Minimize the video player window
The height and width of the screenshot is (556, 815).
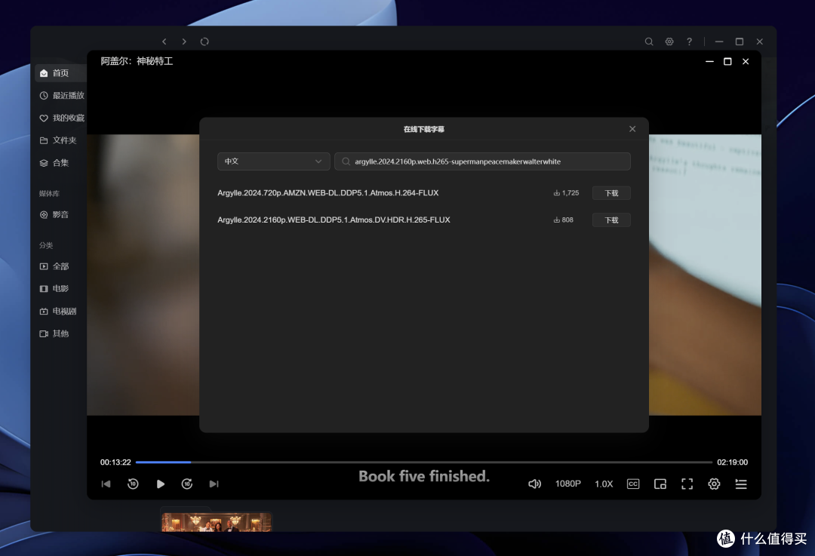coord(709,61)
